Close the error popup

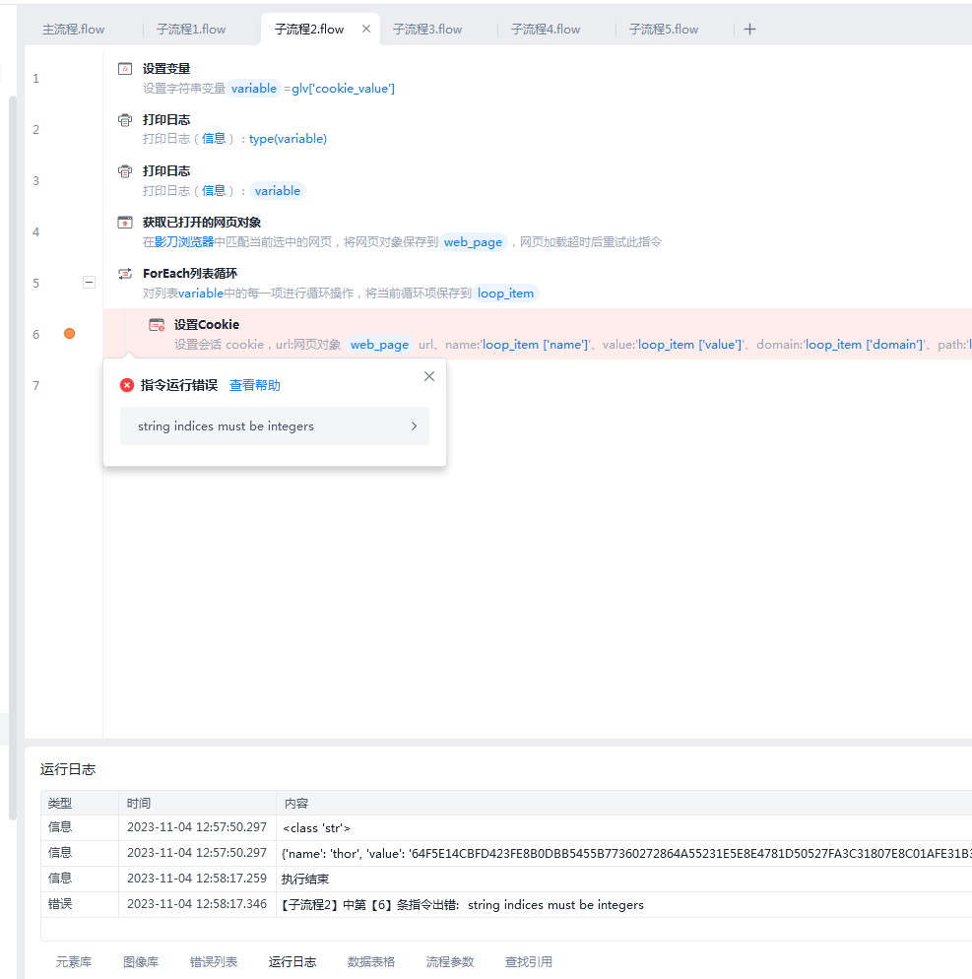(x=428, y=376)
